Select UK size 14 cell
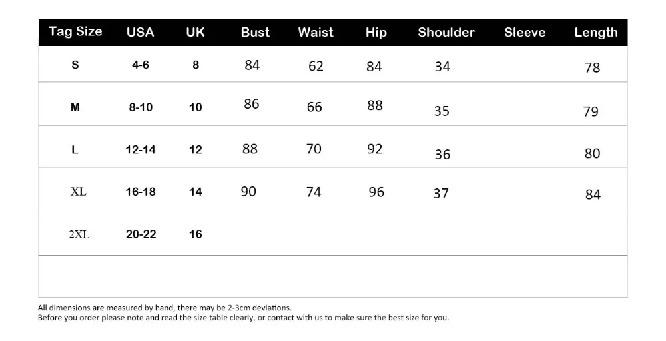 coord(195,192)
